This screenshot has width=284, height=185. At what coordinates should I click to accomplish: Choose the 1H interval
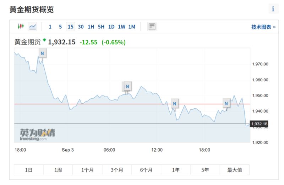(x=91, y=27)
